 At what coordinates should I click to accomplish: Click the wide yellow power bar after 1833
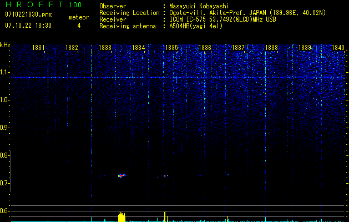pos(122,217)
